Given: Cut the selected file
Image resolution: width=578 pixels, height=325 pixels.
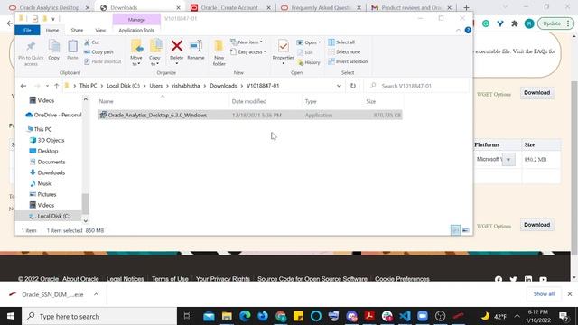Looking at the screenshot, I should point(92,42).
